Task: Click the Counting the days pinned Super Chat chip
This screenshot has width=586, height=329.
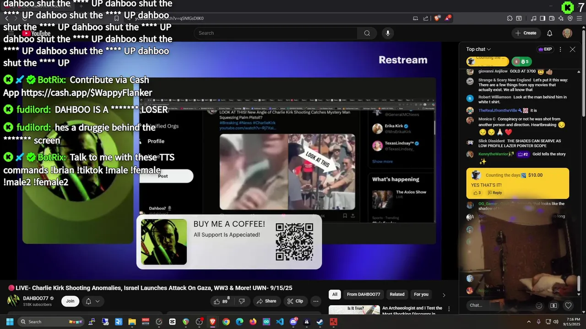Action: 487,61
